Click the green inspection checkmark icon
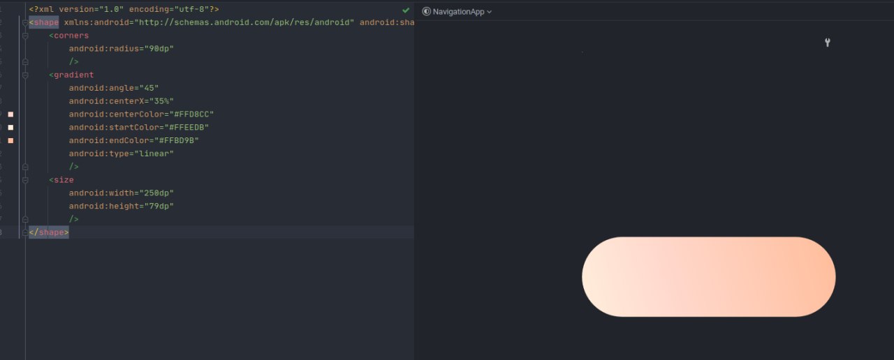894x360 pixels. (x=406, y=10)
